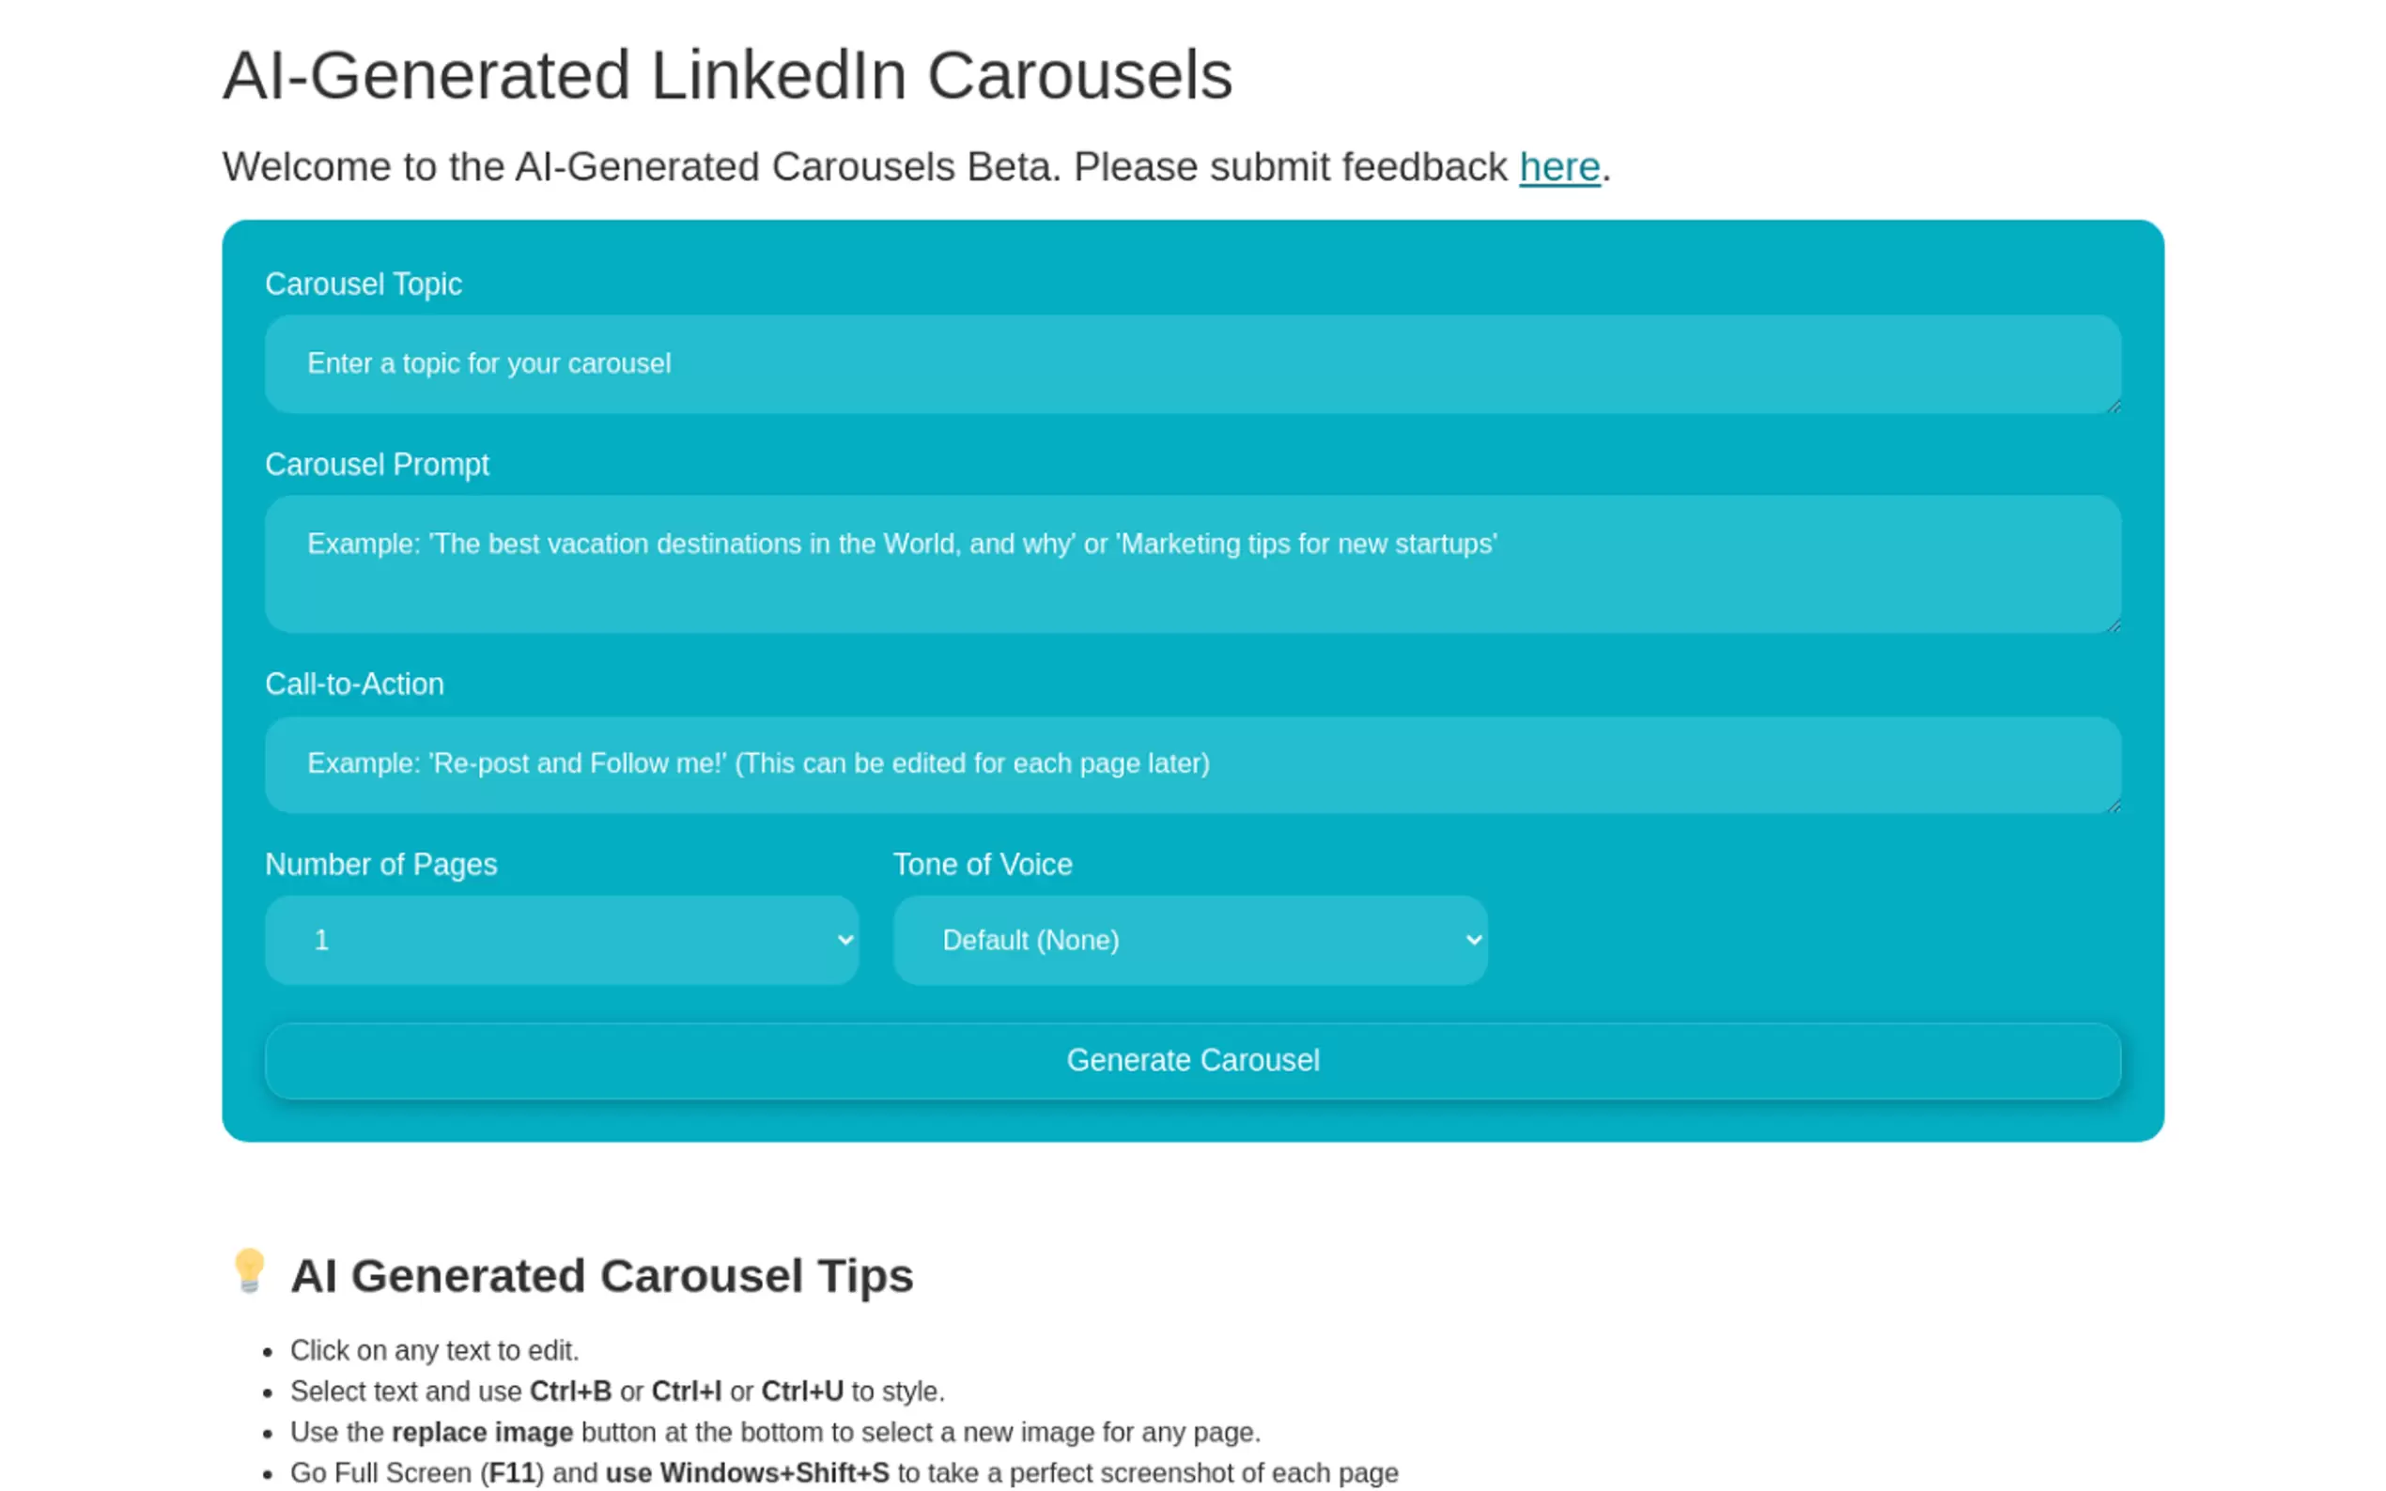This screenshot has height=1491, width=2386.
Task: Click the Carousel Topic field resize handle
Action: [2113, 407]
